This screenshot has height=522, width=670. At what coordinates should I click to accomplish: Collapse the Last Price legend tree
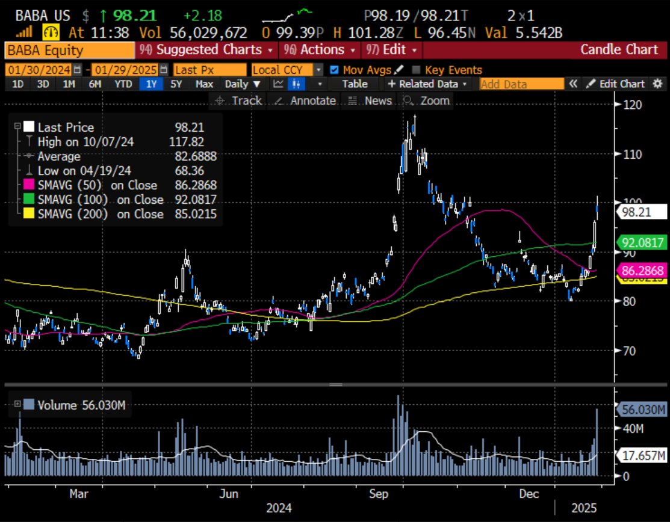pyautogui.click(x=17, y=126)
